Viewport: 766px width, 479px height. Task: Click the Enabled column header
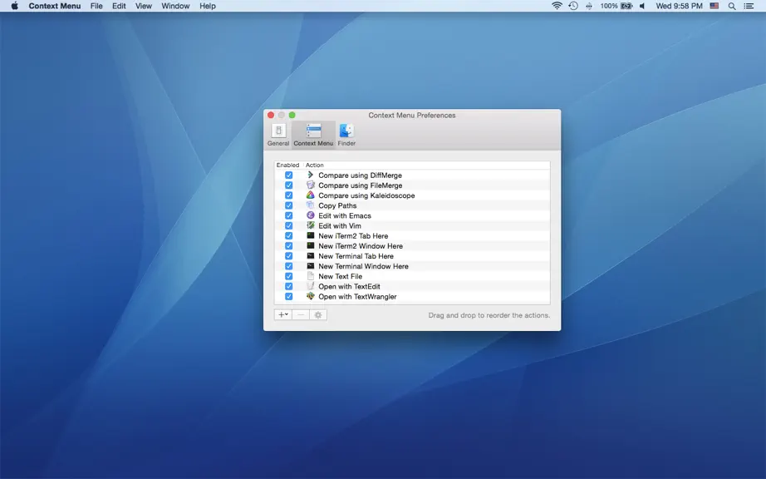click(x=287, y=165)
